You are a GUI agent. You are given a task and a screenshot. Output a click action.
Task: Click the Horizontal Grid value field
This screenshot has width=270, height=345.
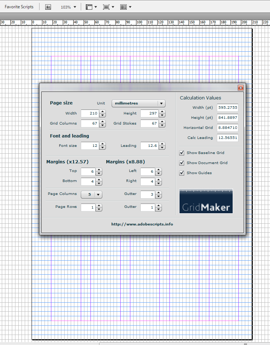pos(228,127)
